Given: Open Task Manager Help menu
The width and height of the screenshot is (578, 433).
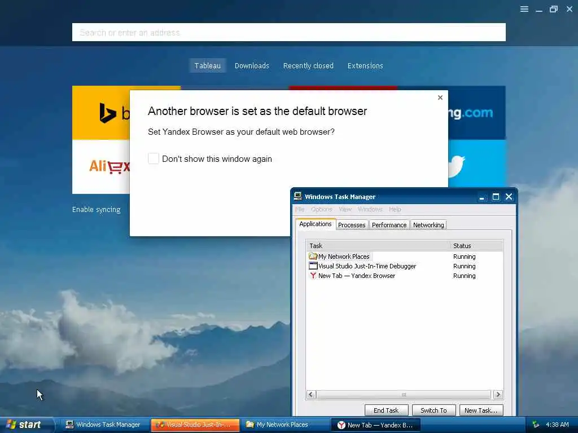Looking at the screenshot, I should [x=395, y=209].
